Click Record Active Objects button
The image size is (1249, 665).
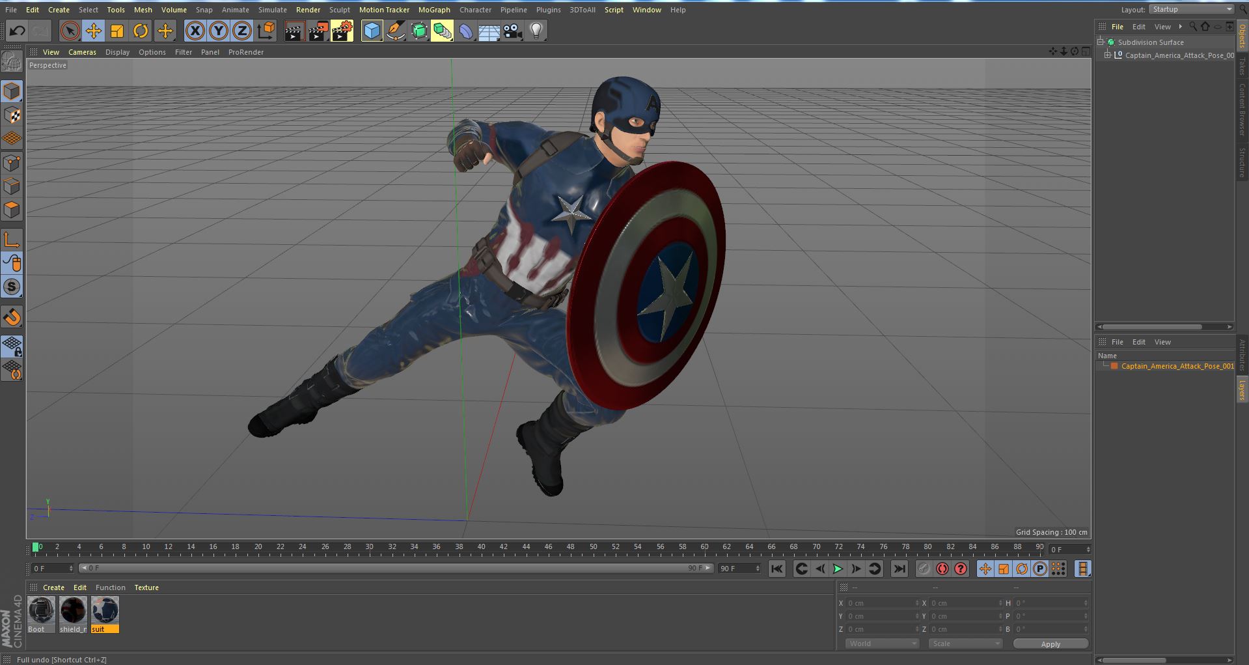924,569
